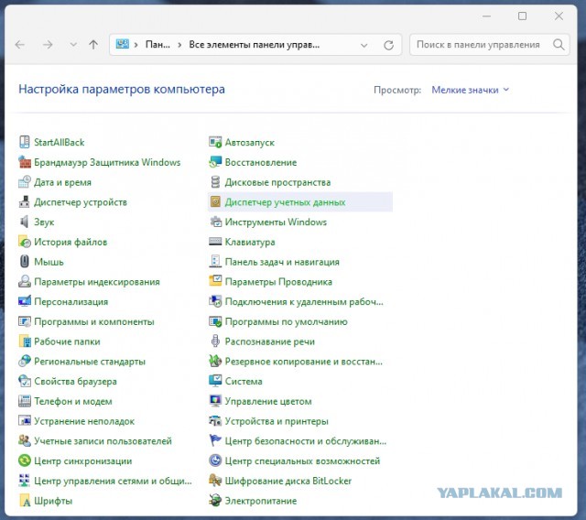This screenshot has height=520, width=586.
Task: Refresh the control panel view
Action: tap(388, 45)
